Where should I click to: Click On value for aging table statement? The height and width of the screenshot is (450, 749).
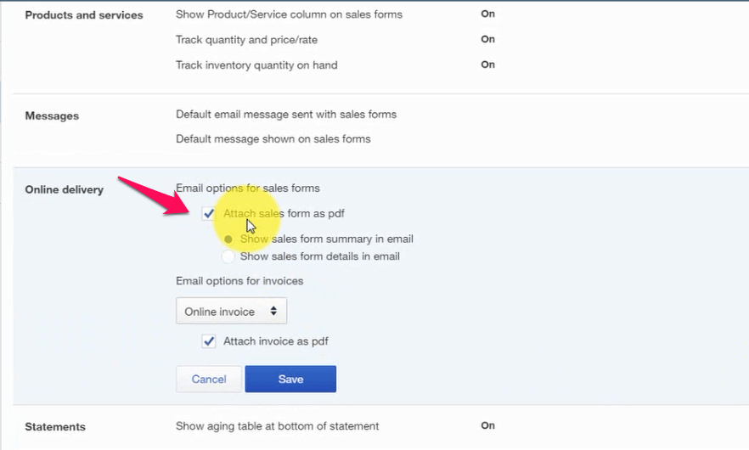click(487, 425)
